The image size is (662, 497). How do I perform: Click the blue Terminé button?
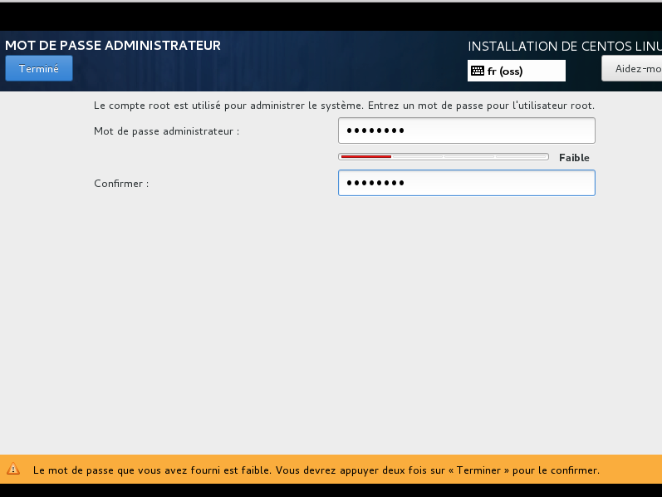coord(39,69)
